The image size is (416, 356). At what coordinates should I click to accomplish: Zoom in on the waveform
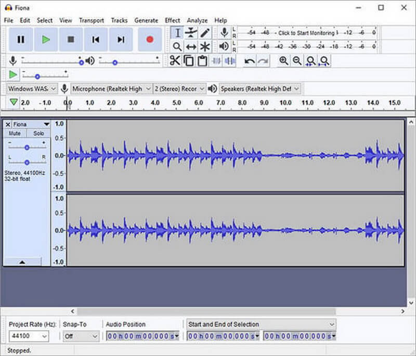283,61
